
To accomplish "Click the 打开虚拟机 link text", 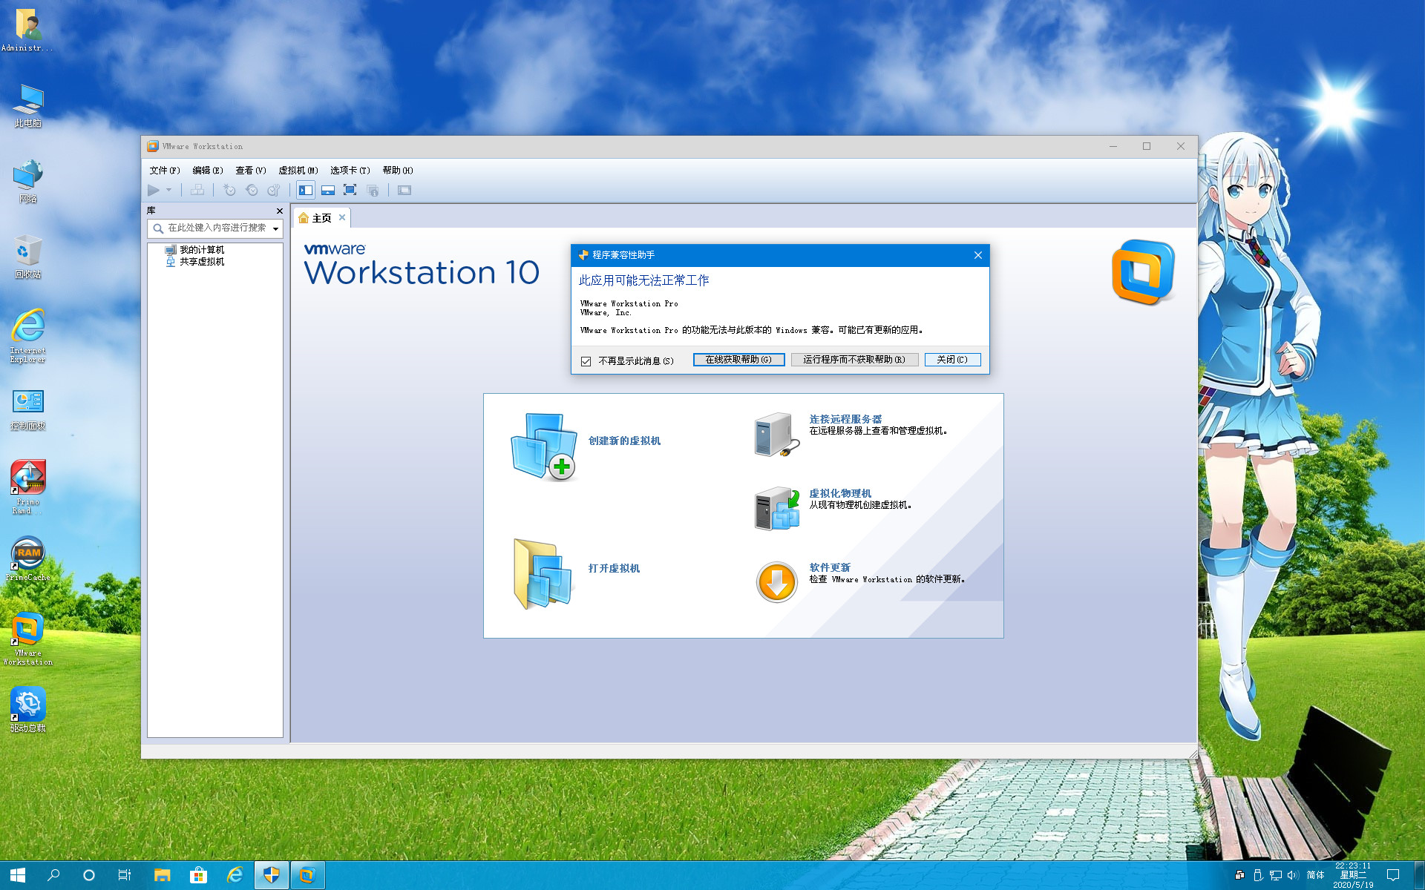I will point(614,568).
